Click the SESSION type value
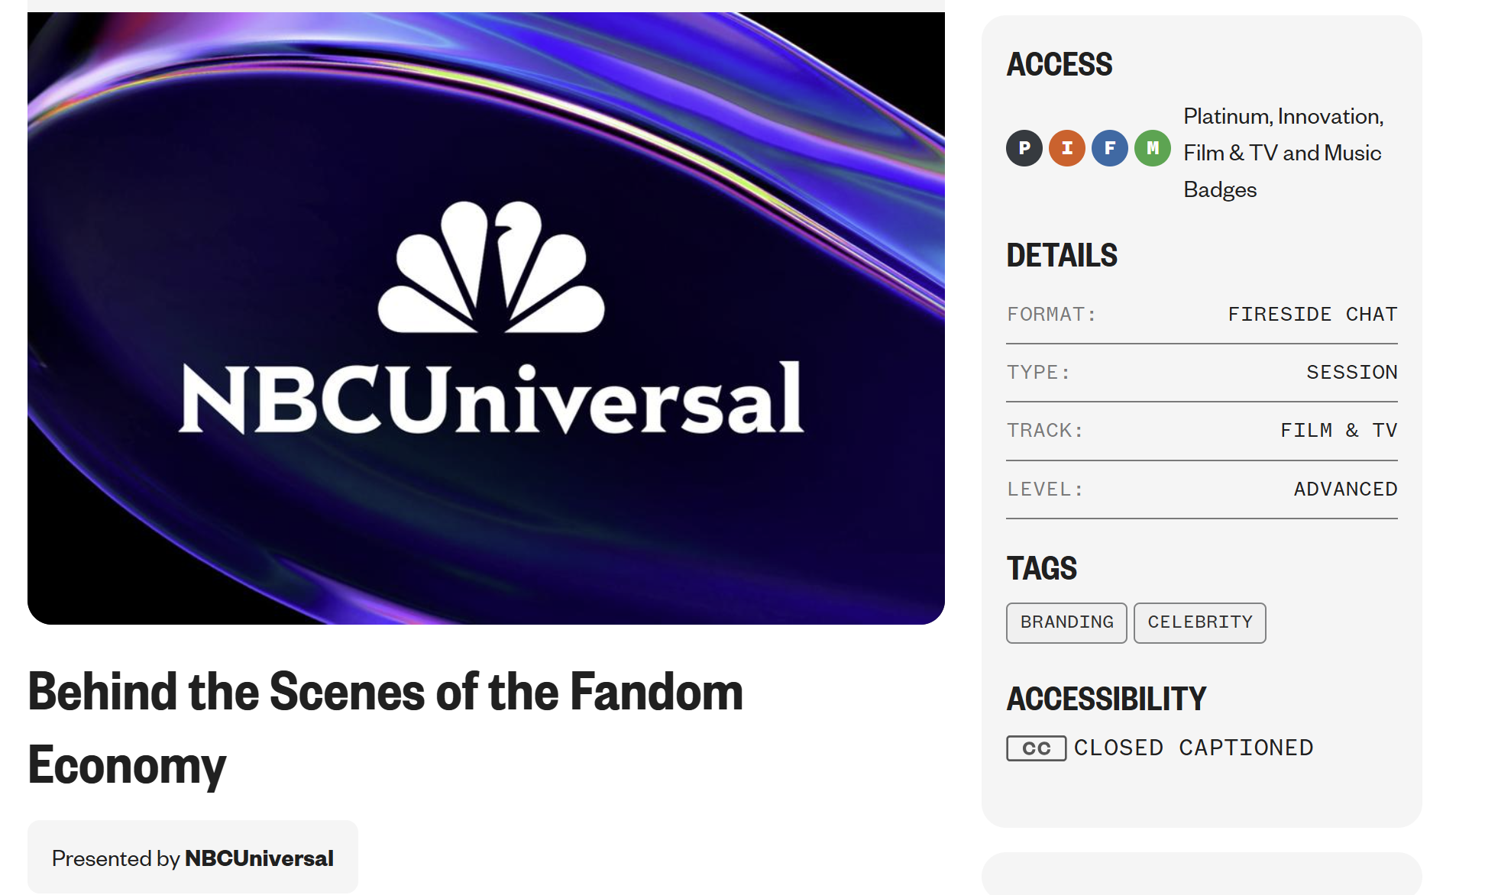The image size is (1485, 895). (1351, 372)
